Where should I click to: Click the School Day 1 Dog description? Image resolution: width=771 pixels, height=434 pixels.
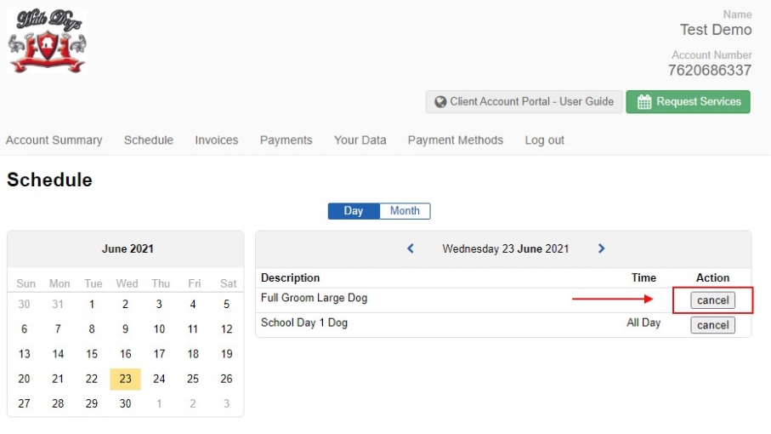[304, 323]
